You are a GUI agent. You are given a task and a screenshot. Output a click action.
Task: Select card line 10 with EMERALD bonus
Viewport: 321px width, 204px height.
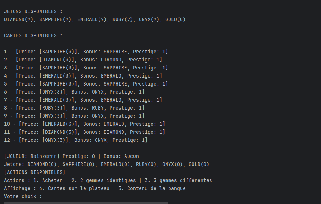[x=85, y=124]
